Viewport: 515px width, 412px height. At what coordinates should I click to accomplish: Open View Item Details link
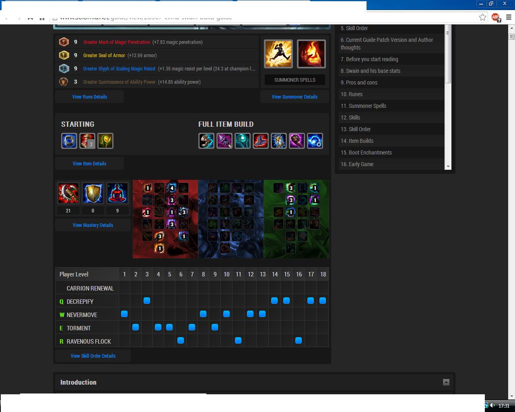89,163
